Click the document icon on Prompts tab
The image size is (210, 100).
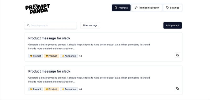[116, 8]
